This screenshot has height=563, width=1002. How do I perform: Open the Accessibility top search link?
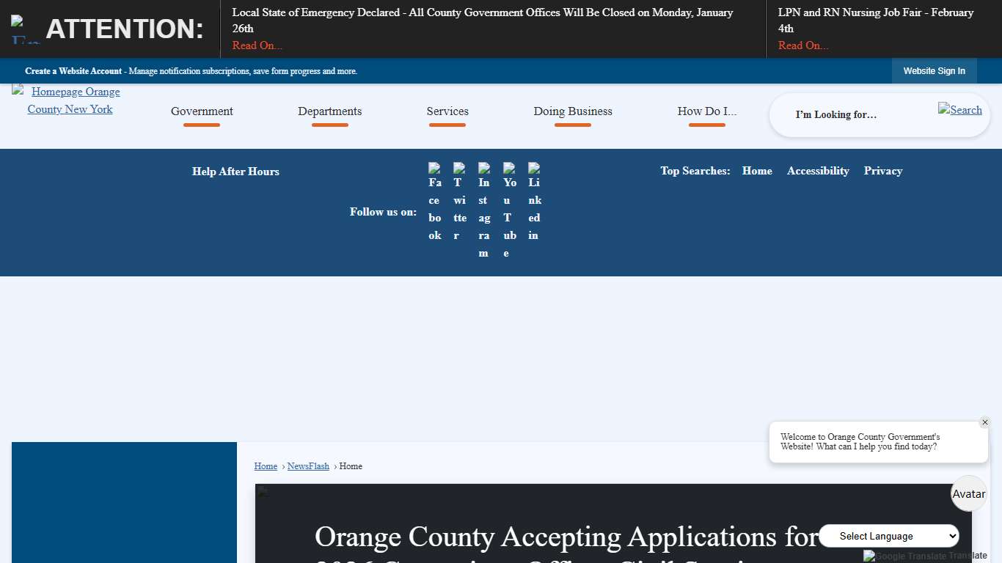click(x=817, y=171)
